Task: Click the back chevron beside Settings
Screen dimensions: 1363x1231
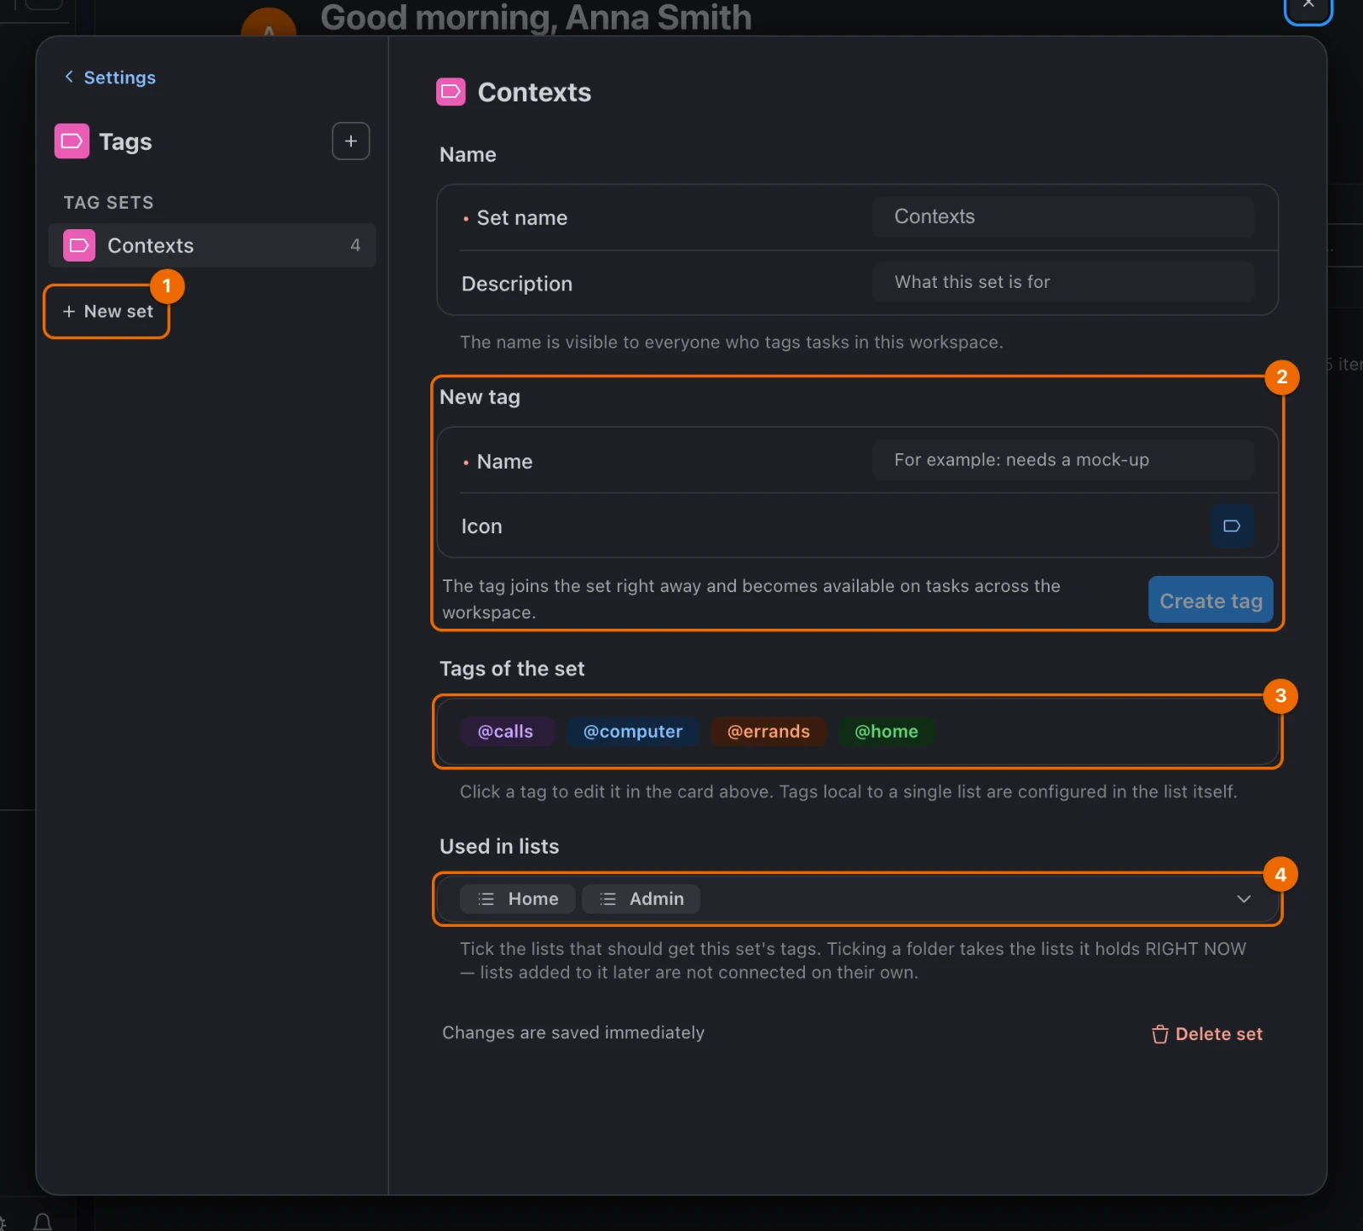Action: click(69, 77)
